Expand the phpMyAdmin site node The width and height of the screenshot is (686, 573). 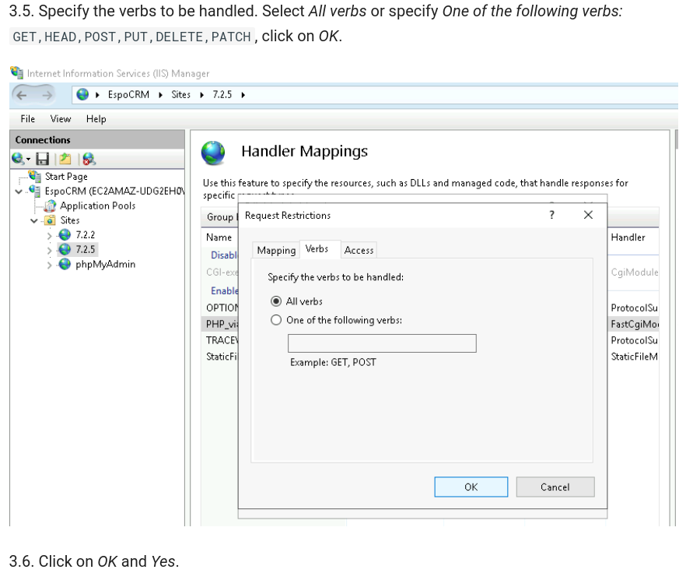pyautogui.click(x=50, y=265)
